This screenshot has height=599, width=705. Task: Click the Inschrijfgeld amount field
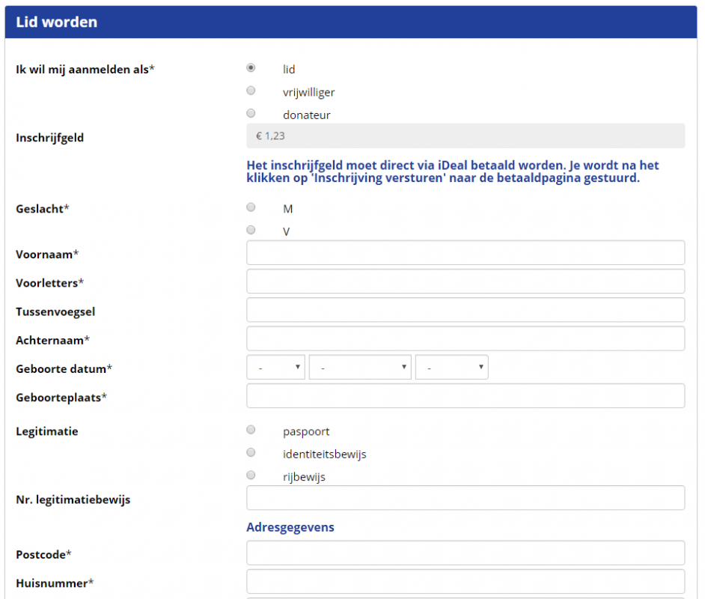[x=465, y=136]
